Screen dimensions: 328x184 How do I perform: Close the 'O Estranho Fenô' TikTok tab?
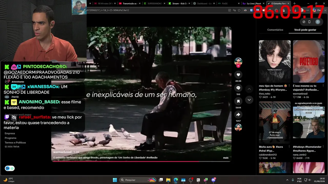(289, 4)
